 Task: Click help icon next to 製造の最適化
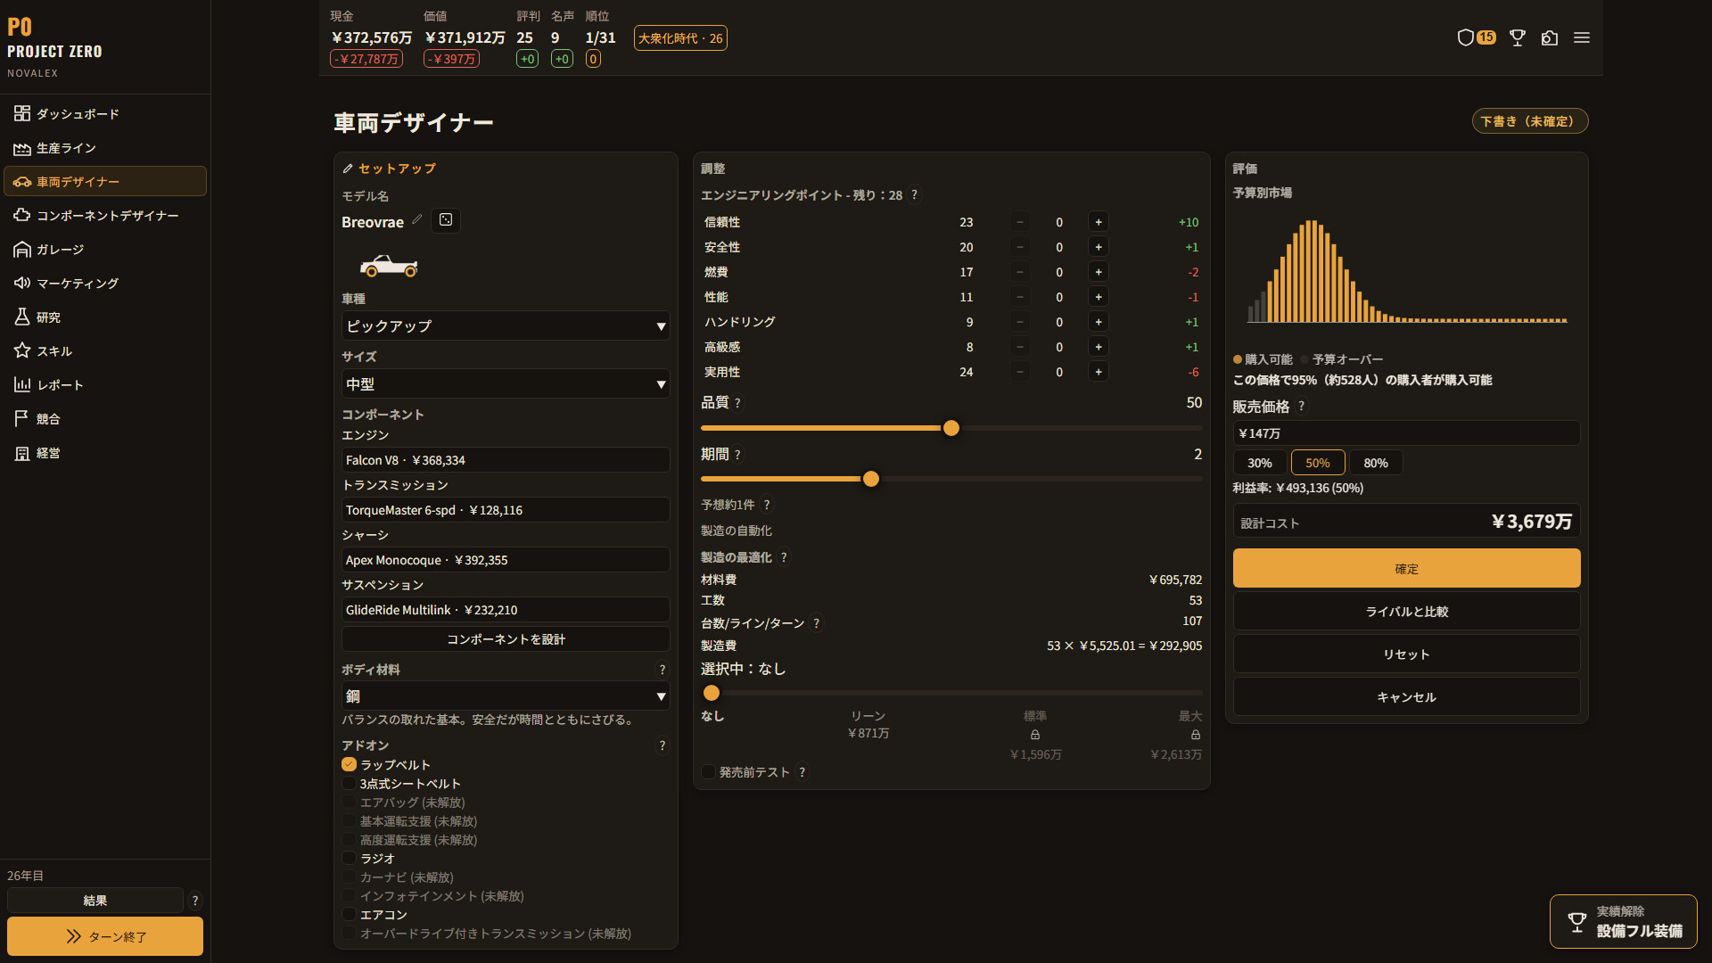[784, 557]
